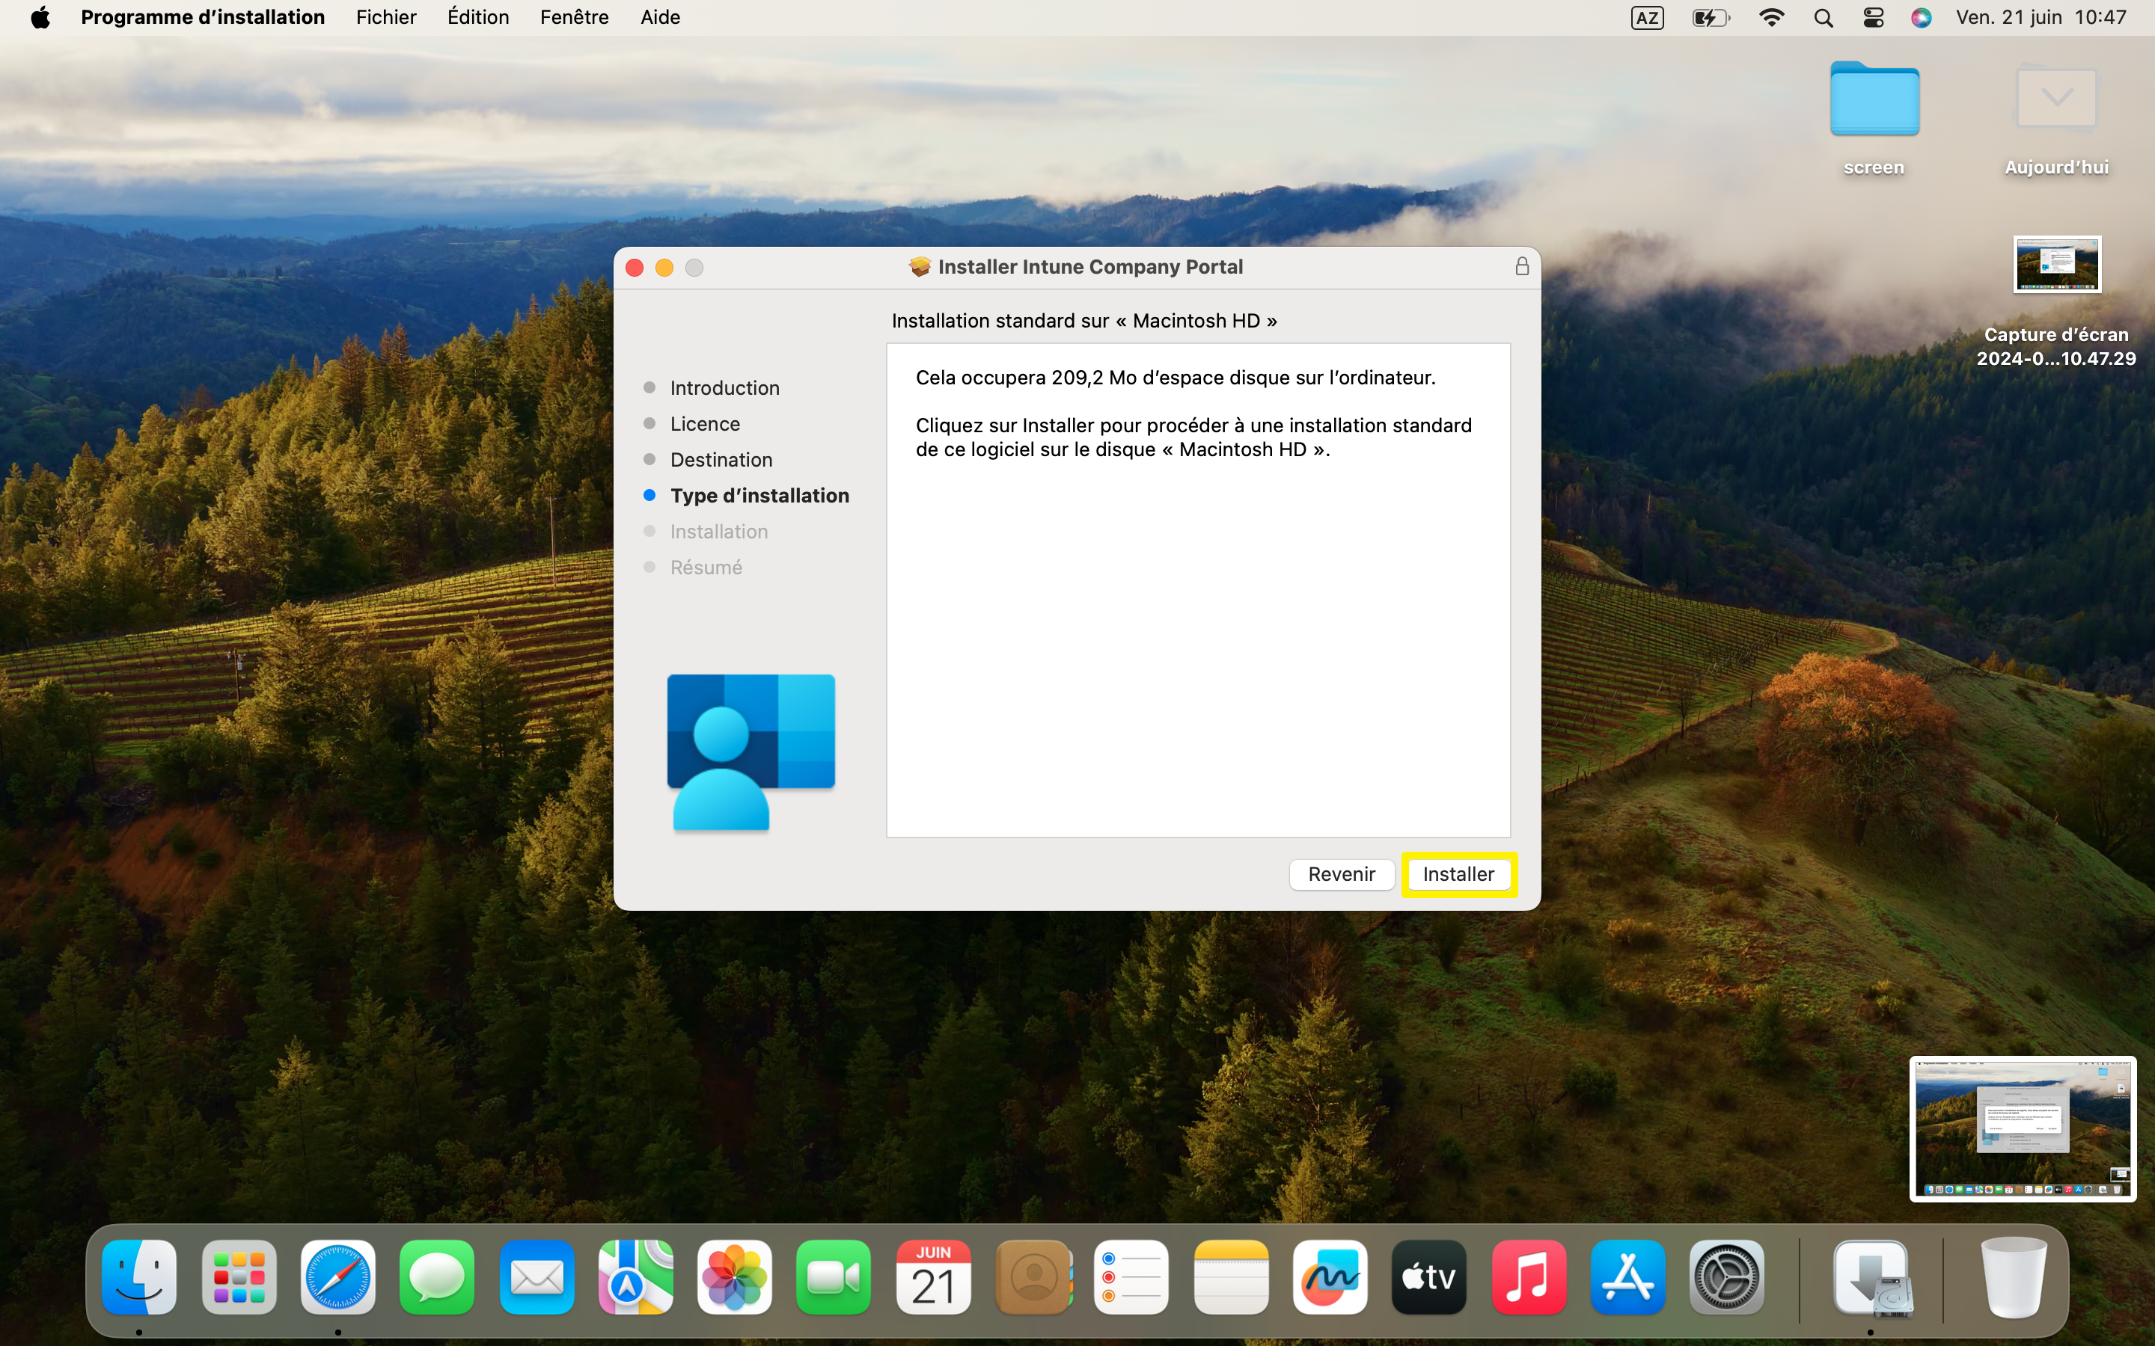Viewport: 2155px width, 1346px height.
Task: Click the lock icon in installer title bar
Action: point(1522,266)
